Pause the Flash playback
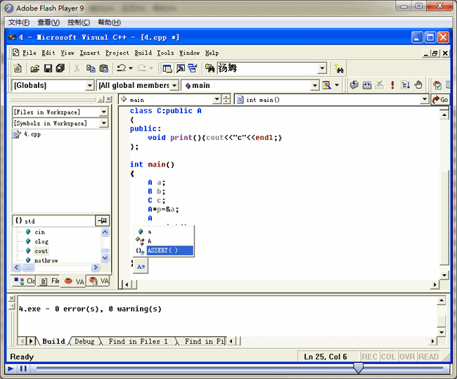 coord(23,368)
